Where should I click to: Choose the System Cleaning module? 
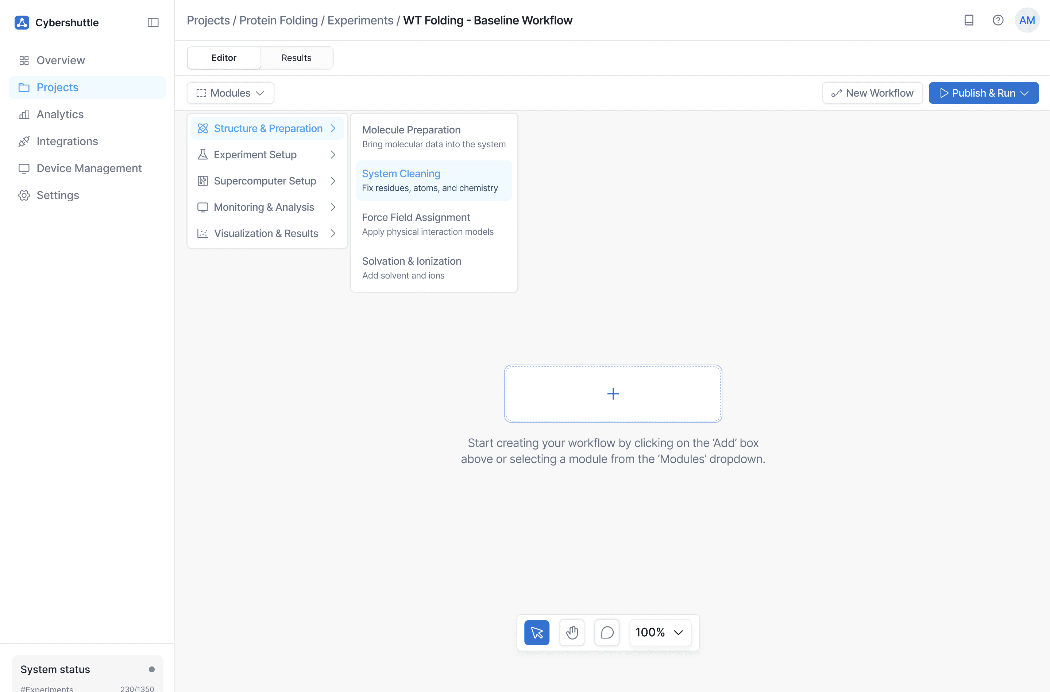click(x=433, y=180)
